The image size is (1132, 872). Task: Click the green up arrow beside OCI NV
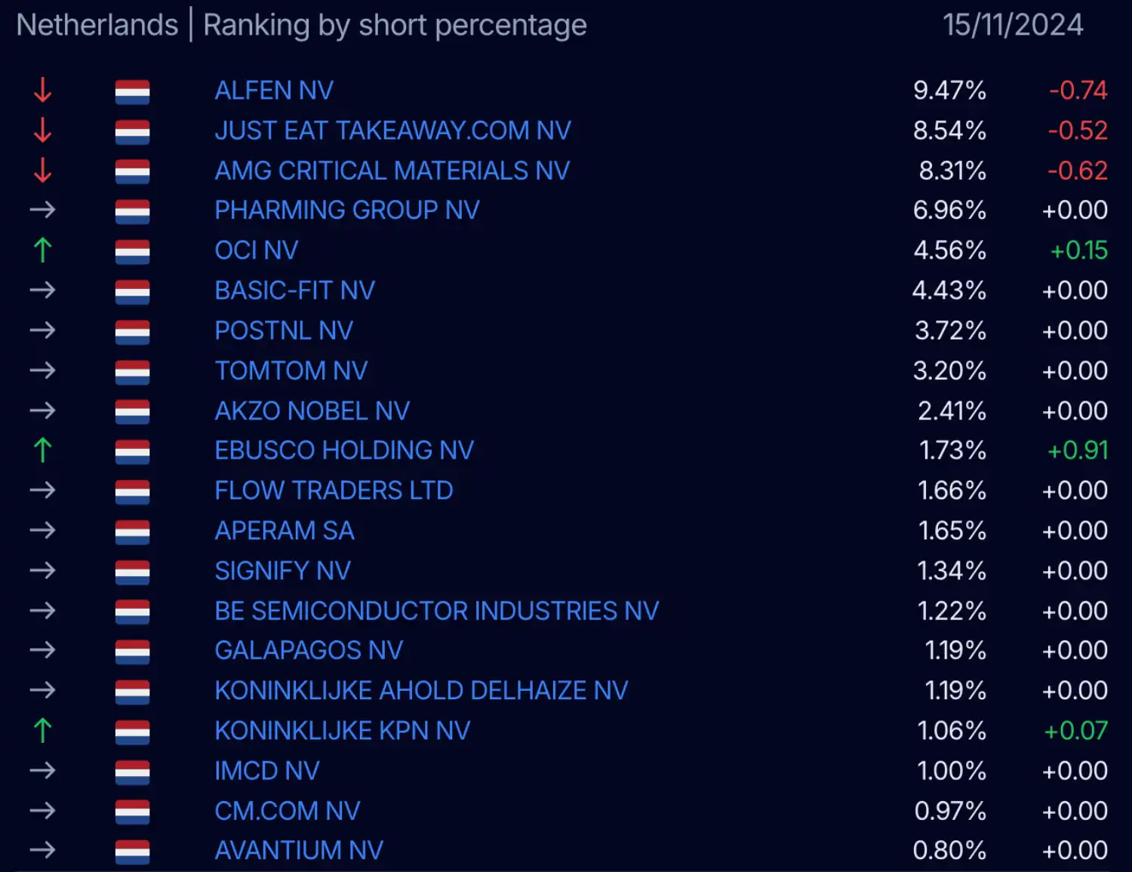pos(42,250)
